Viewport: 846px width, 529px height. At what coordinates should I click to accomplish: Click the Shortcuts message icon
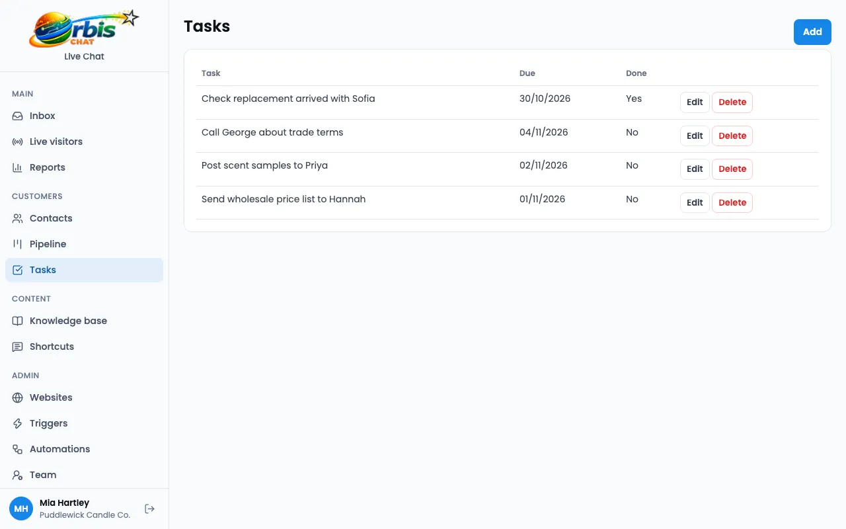(x=18, y=346)
